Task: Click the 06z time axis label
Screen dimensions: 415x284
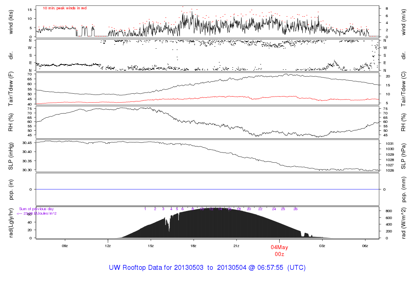Action: pyautogui.click(x=365, y=245)
